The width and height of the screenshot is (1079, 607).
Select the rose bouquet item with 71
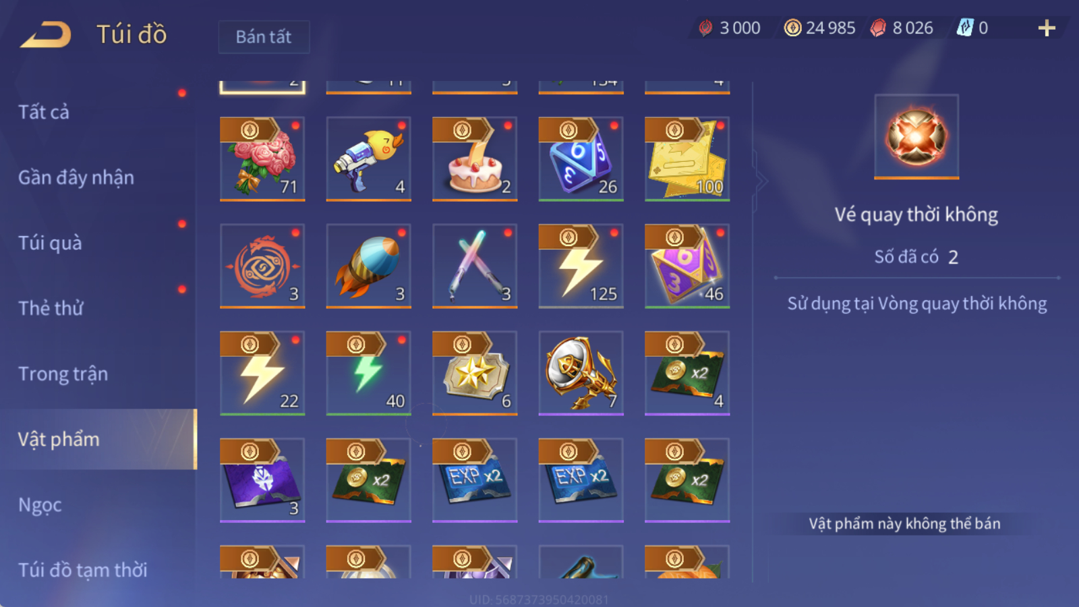pos(262,159)
